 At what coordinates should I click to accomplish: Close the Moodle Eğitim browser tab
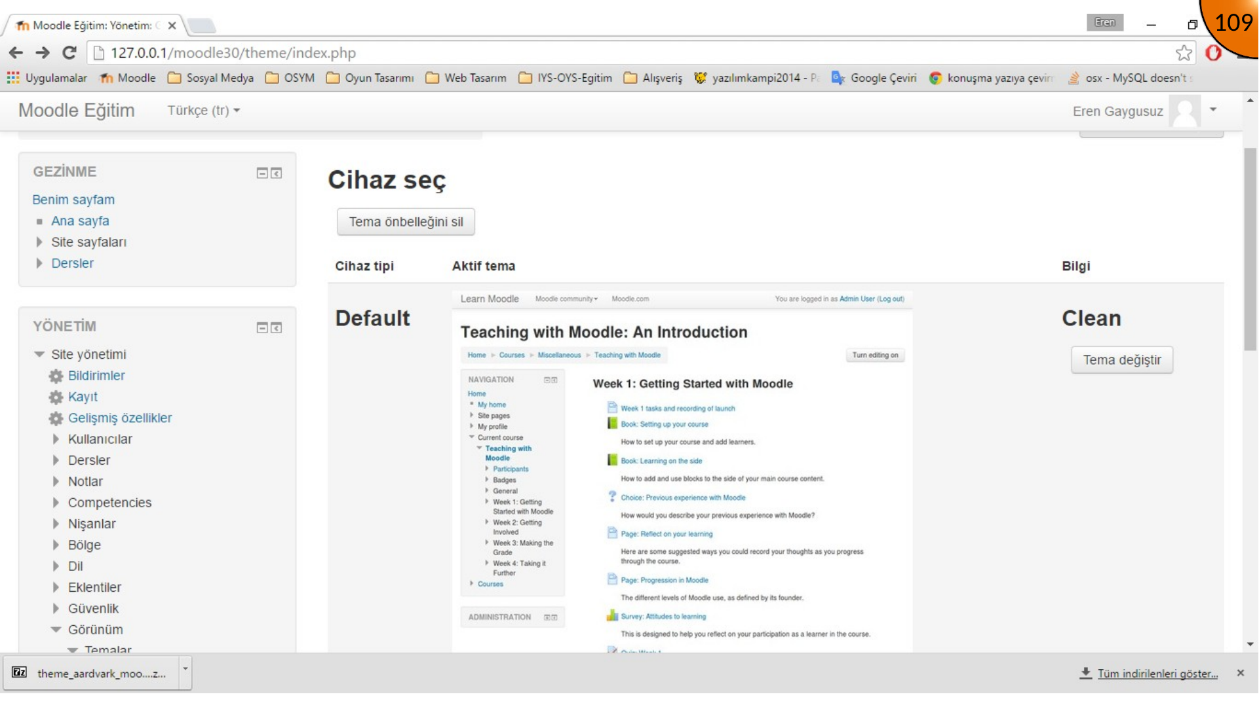click(172, 26)
